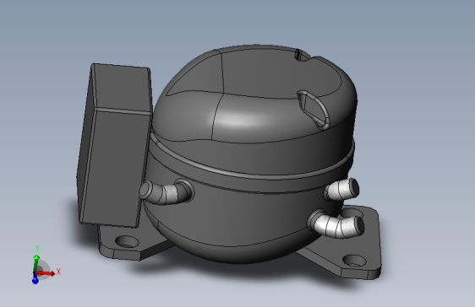
Task: Select the notch on top of the compressor dome
Action: click(303, 56)
